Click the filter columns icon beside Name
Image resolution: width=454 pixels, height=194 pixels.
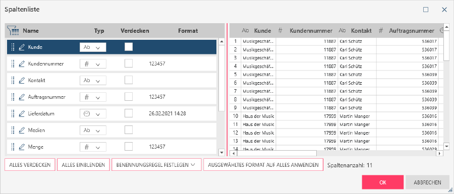coord(13,31)
